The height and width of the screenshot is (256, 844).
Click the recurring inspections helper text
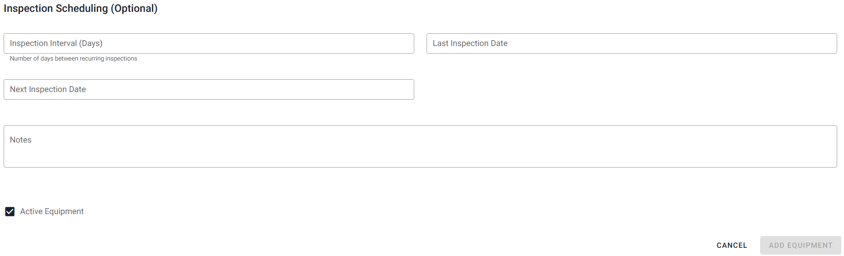[73, 58]
